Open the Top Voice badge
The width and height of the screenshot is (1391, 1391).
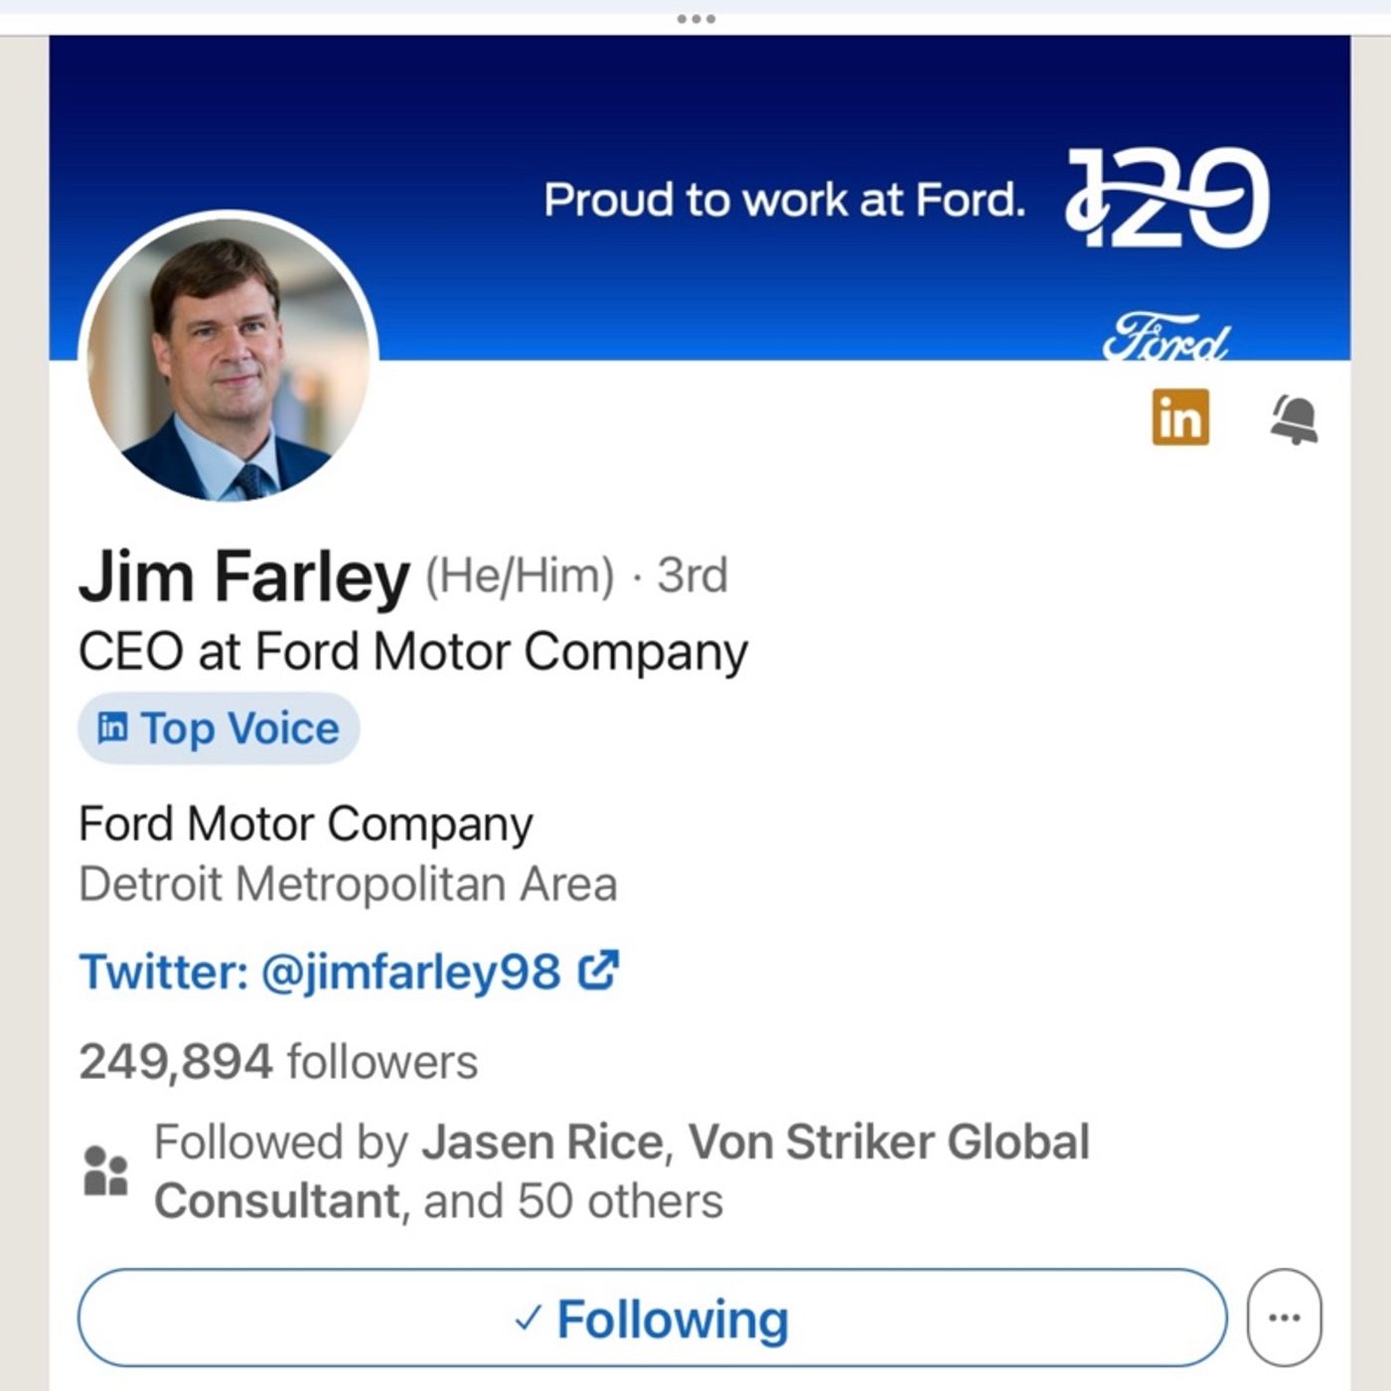(x=219, y=728)
